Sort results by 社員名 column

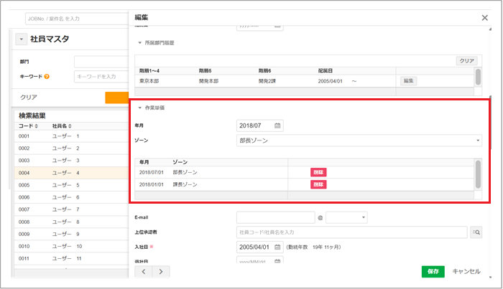(64, 125)
